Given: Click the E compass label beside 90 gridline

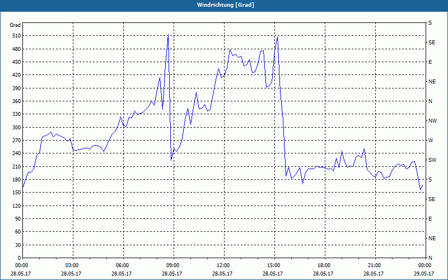Looking at the screenshot, I should (x=430, y=219).
